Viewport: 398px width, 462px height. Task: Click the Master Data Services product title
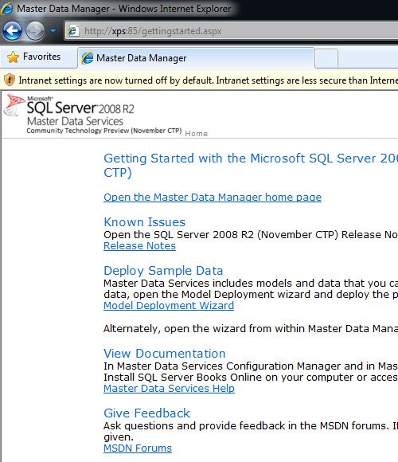click(75, 121)
